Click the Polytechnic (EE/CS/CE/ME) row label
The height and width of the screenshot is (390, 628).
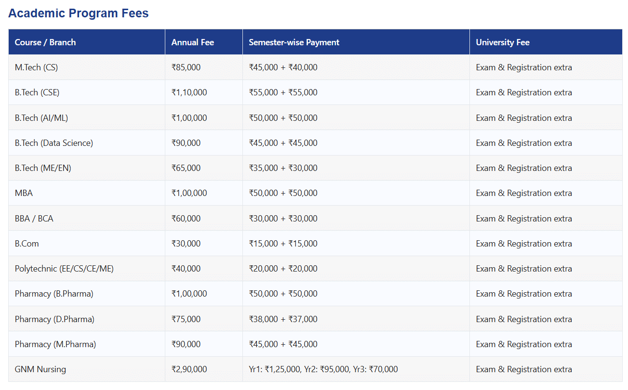pyautogui.click(x=64, y=269)
